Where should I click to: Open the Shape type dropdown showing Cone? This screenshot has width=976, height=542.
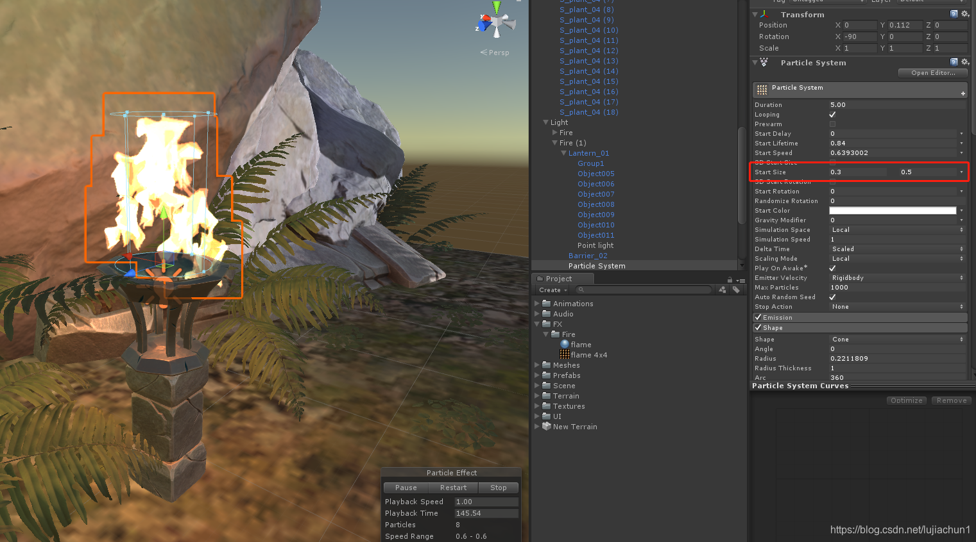click(x=897, y=339)
